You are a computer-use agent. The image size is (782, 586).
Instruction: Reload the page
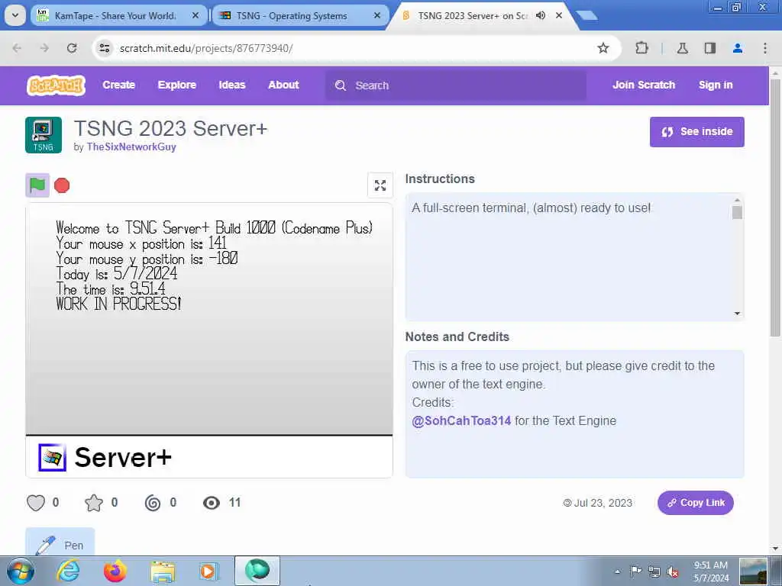tap(72, 48)
